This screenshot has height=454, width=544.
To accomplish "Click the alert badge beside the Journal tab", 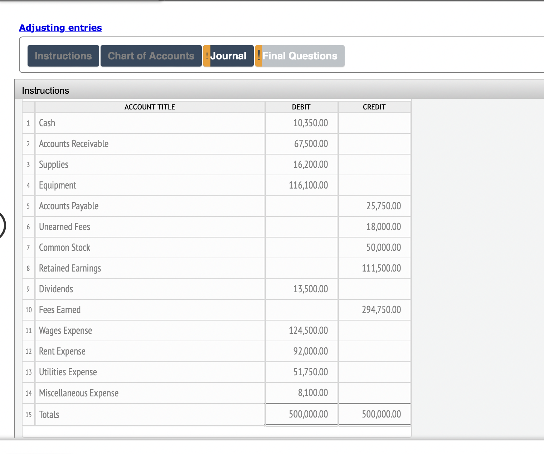I will [207, 56].
